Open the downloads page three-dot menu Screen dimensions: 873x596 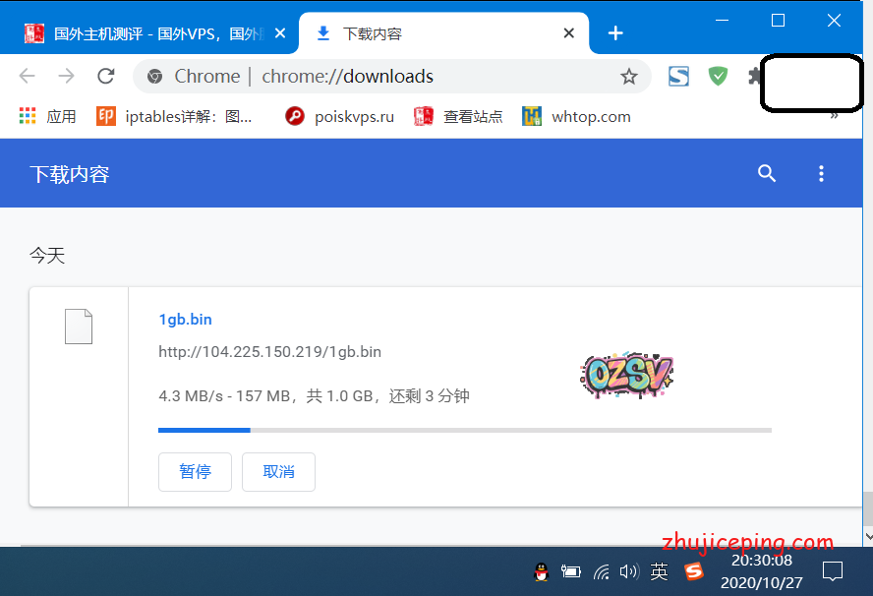(821, 174)
